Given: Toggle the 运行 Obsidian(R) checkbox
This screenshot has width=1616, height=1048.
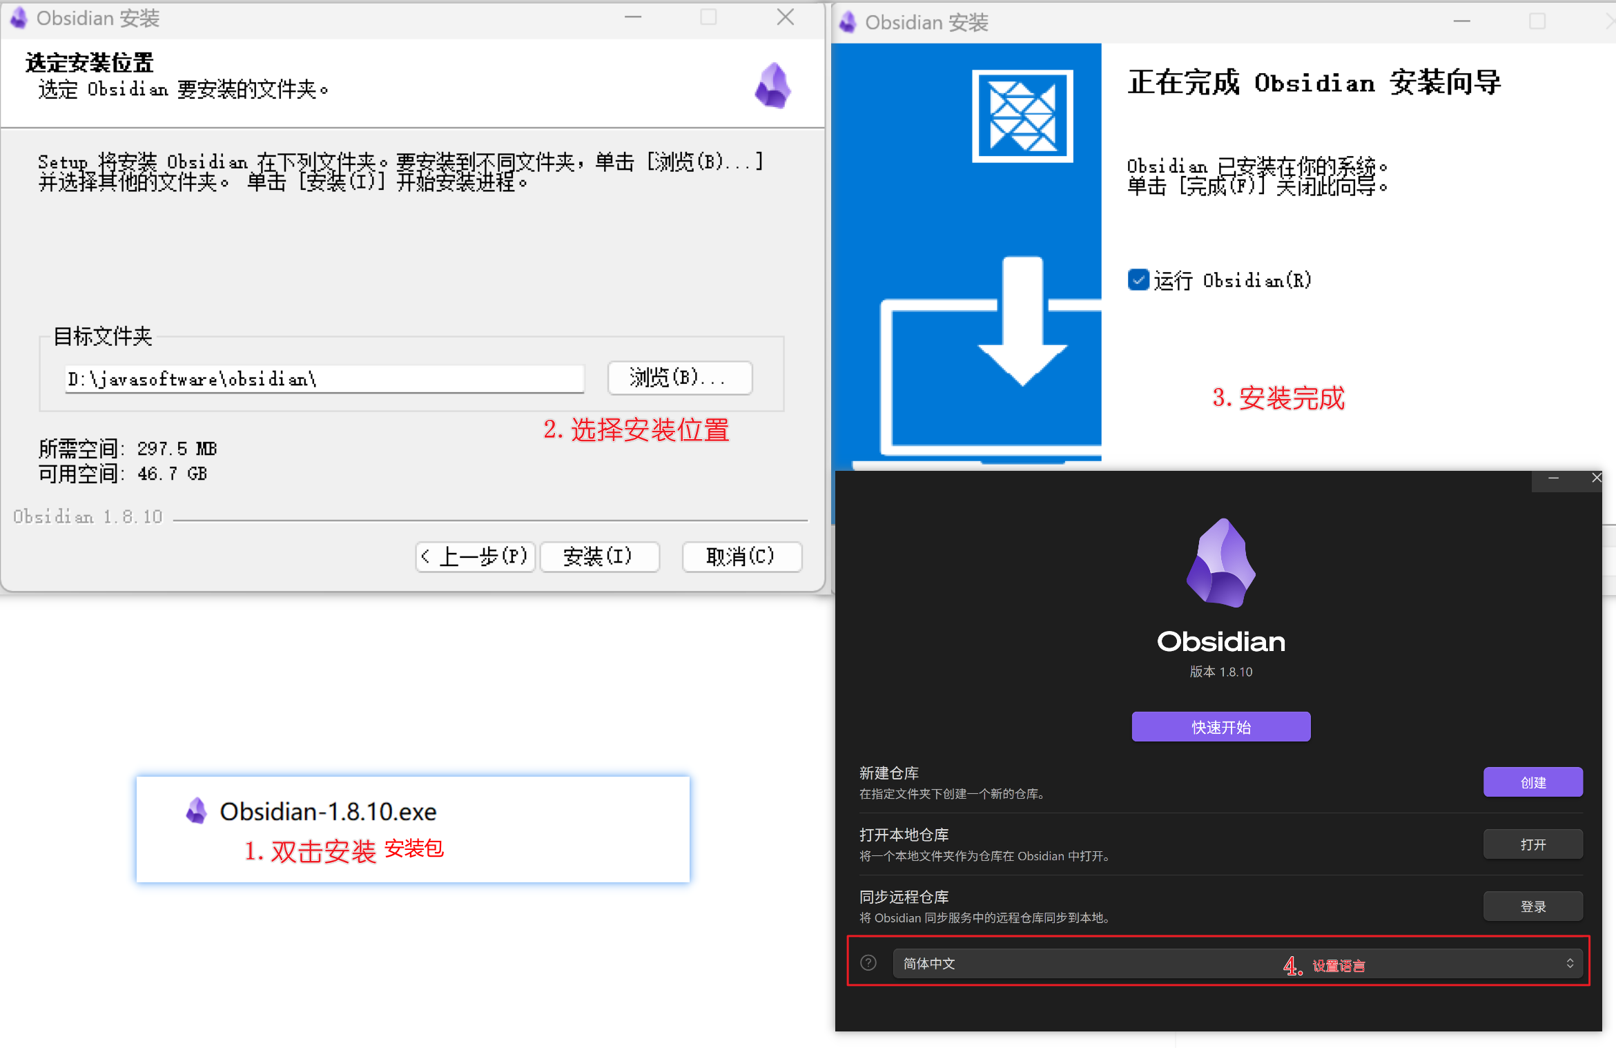Looking at the screenshot, I should (x=1138, y=280).
